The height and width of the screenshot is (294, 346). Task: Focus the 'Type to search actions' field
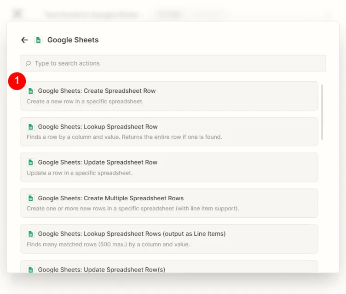click(x=173, y=63)
